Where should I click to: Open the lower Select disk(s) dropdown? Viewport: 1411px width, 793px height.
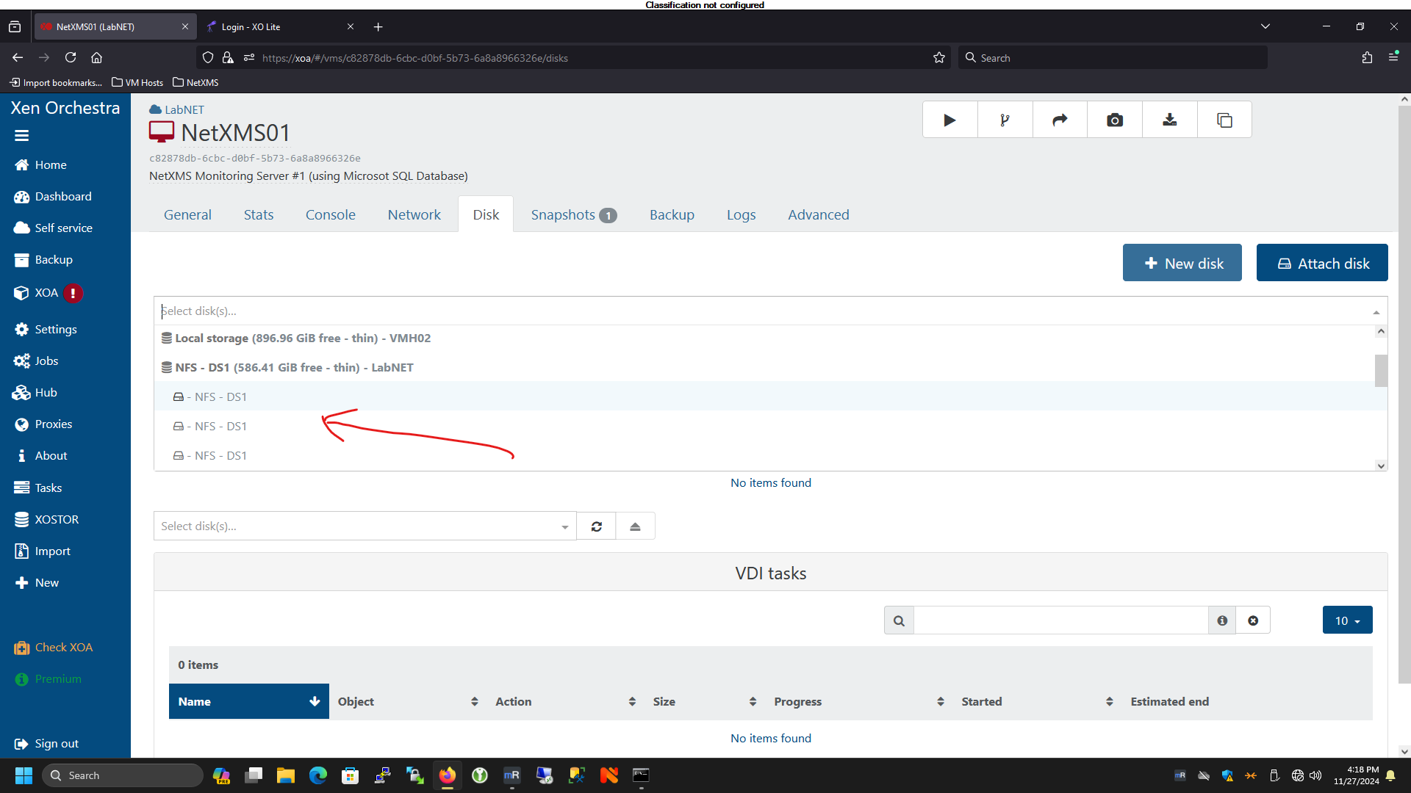click(365, 526)
